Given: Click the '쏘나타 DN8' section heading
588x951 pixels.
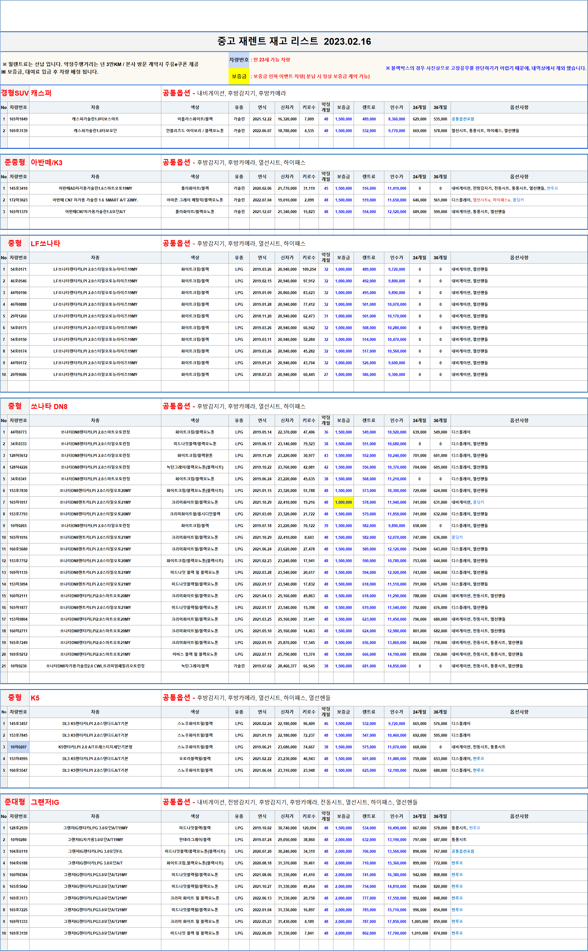Looking at the screenshot, I should tap(49, 406).
